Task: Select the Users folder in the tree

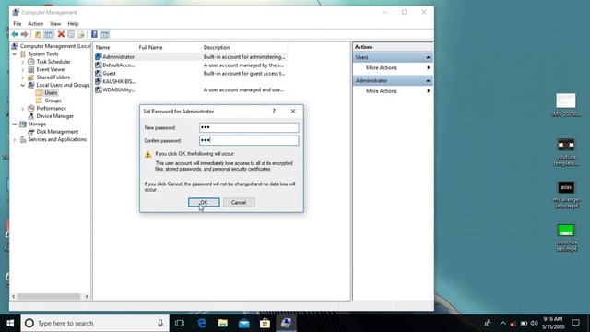Action: (51, 93)
